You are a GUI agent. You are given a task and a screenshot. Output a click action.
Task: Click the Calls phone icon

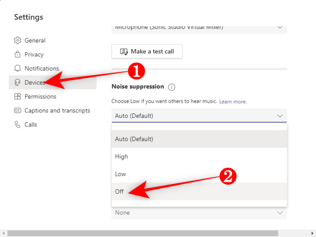[x=18, y=125]
